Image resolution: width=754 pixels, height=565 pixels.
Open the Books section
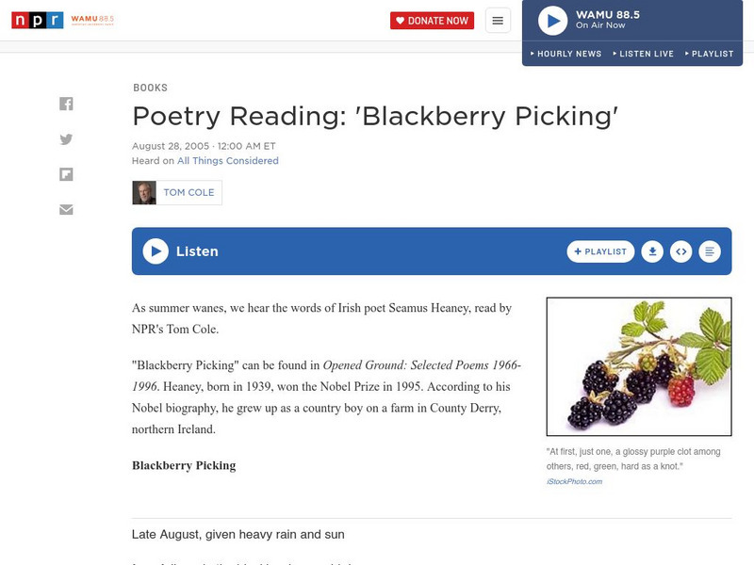(x=150, y=88)
